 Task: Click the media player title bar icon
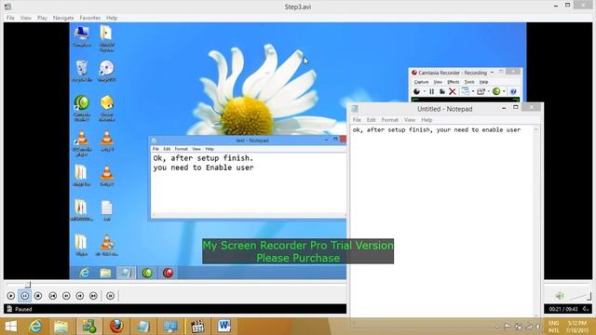pyautogui.click(x=7, y=7)
